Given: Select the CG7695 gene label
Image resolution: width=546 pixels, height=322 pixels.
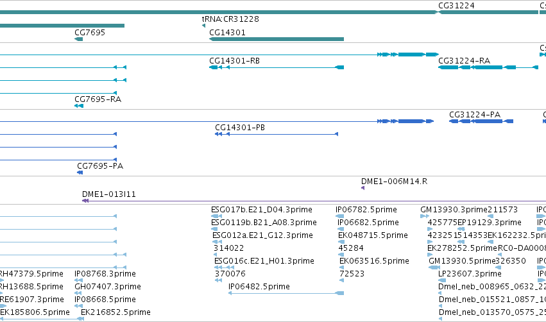Looking at the screenshot, I should [90, 33].
